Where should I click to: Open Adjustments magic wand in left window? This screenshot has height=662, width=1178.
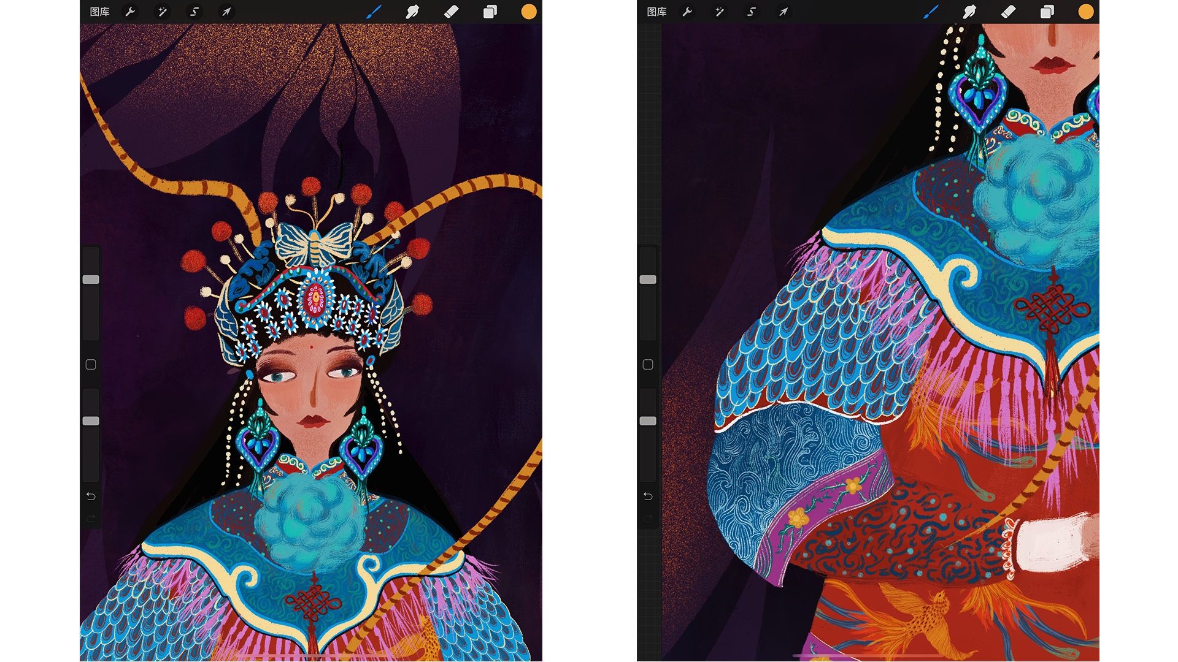click(162, 12)
